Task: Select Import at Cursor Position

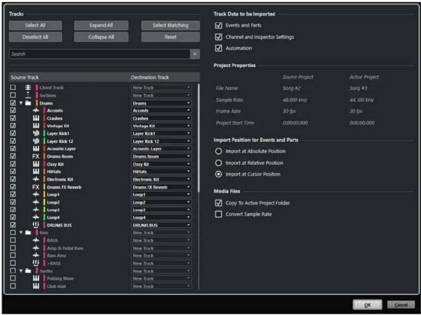Action: [x=219, y=174]
